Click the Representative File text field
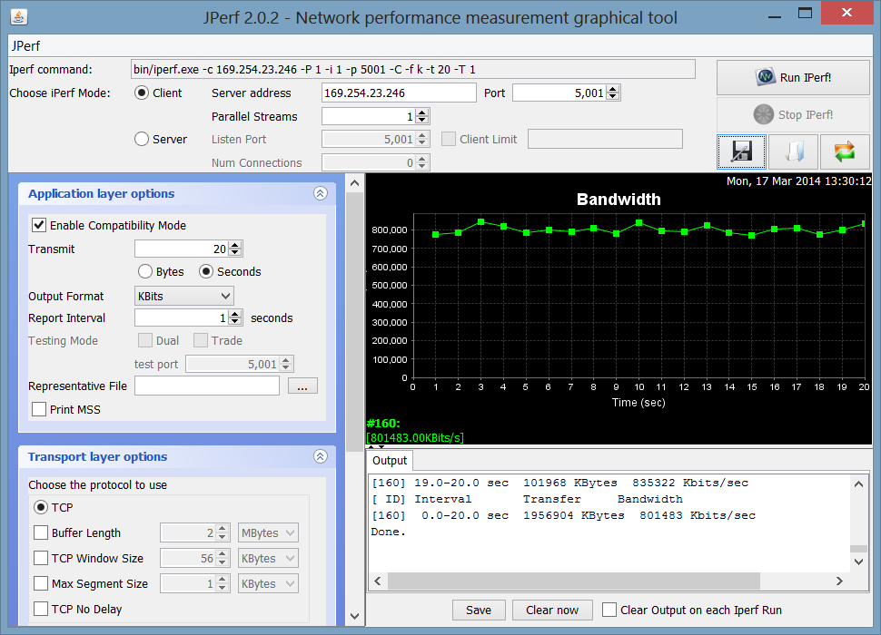Image resolution: width=881 pixels, height=635 pixels. coord(207,386)
